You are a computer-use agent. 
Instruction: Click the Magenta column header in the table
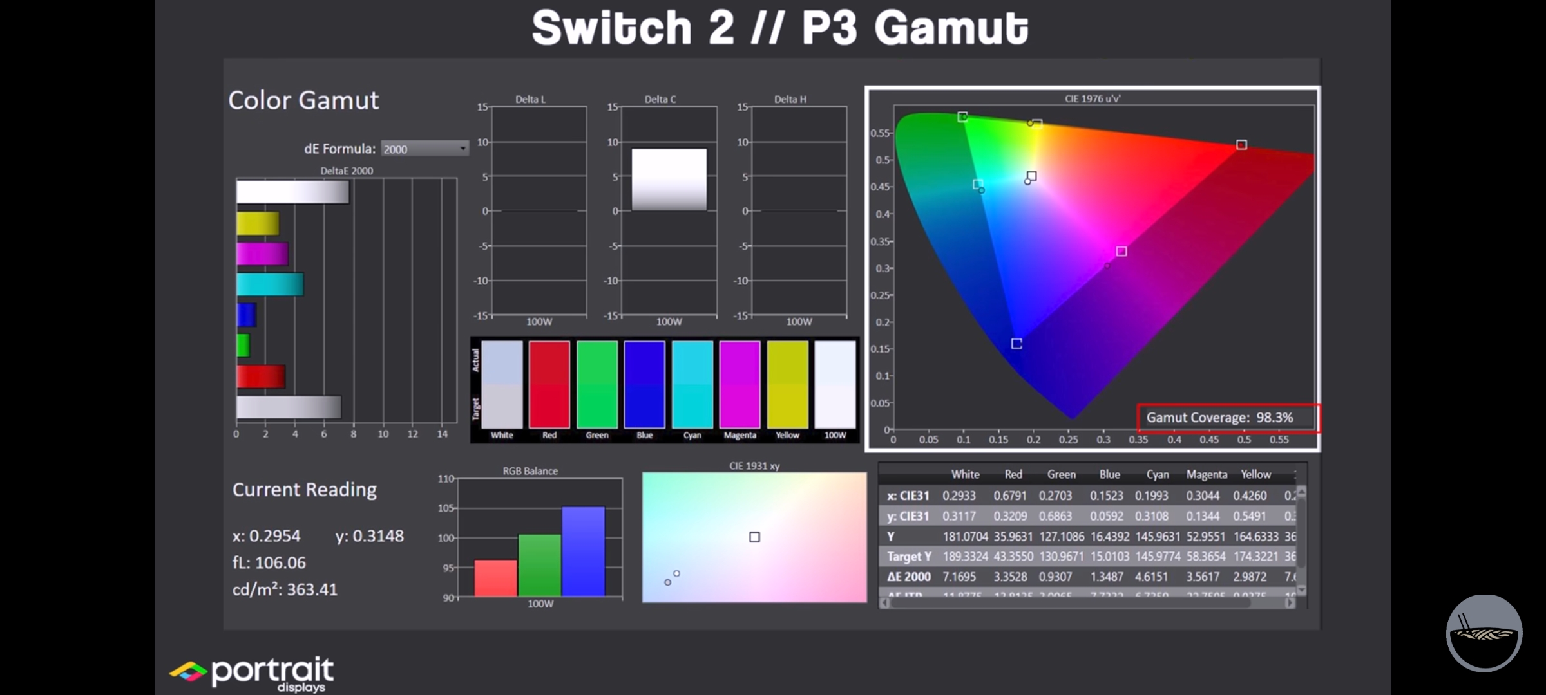point(1207,474)
